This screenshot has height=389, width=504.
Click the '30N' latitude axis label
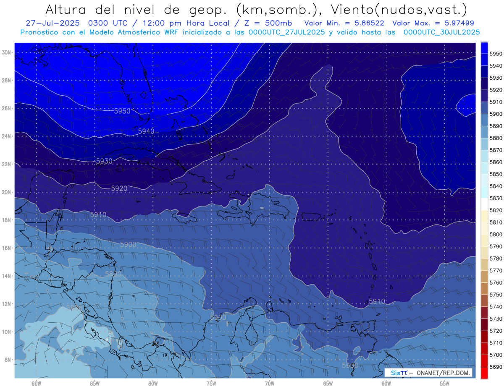6,52
